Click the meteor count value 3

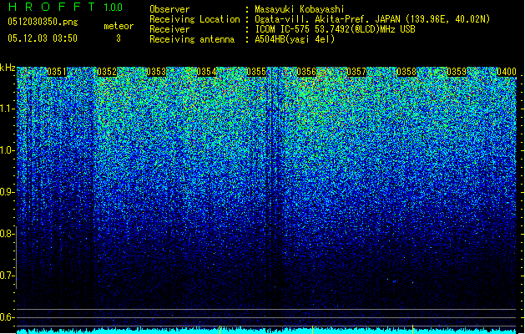point(119,38)
